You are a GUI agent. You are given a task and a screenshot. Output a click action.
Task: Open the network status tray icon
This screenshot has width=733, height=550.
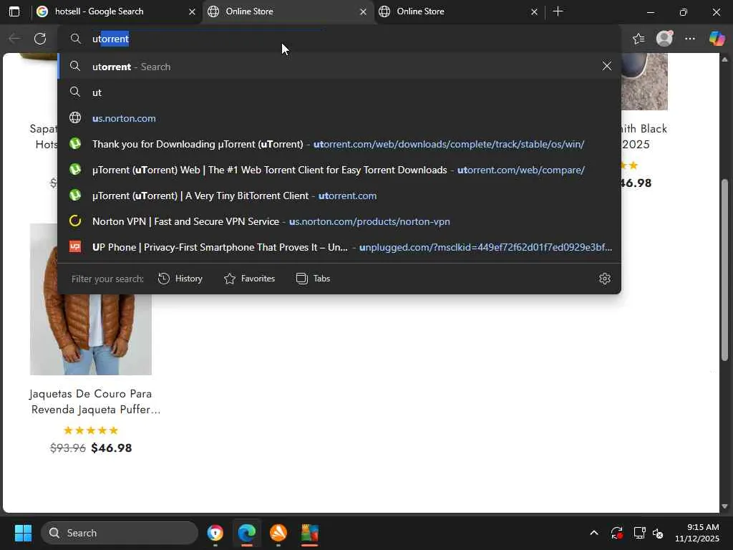coord(639,533)
